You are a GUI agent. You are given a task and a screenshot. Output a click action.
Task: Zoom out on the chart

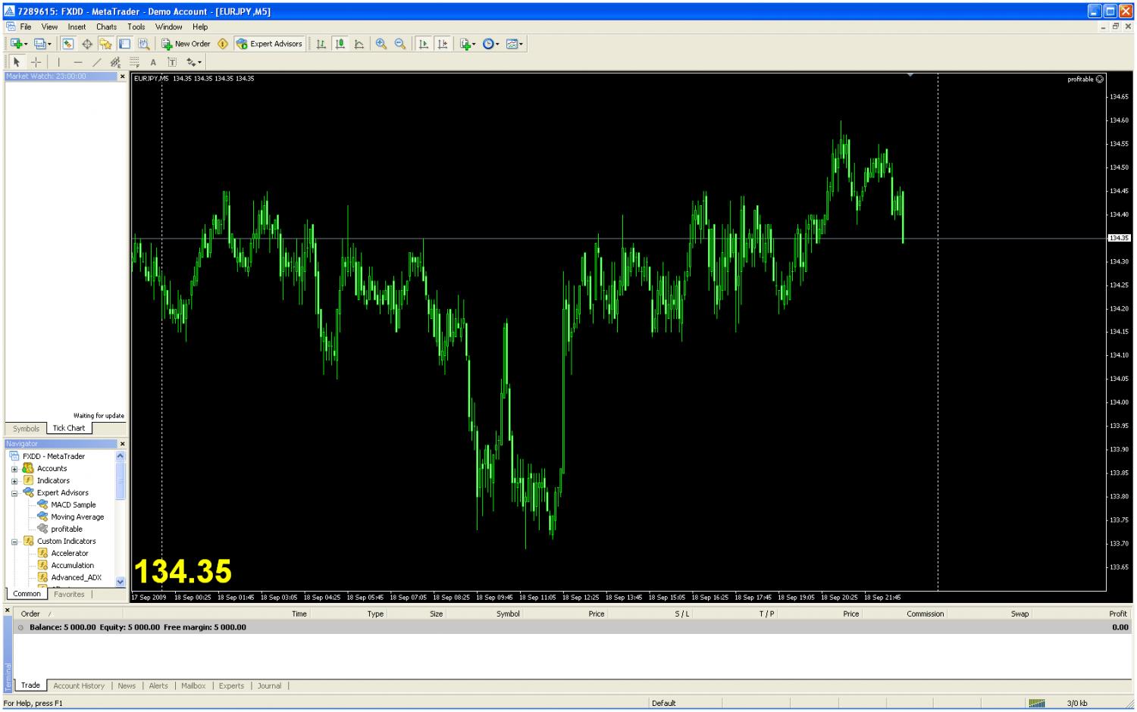(x=400, y=44)
